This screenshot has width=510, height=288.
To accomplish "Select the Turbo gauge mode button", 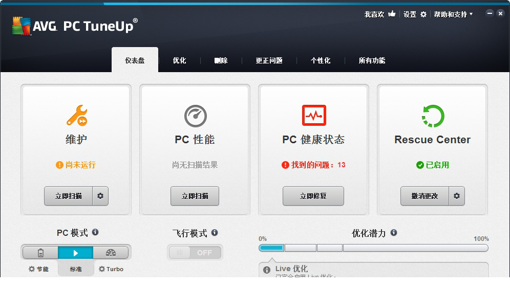I will [x=111, y=253].
